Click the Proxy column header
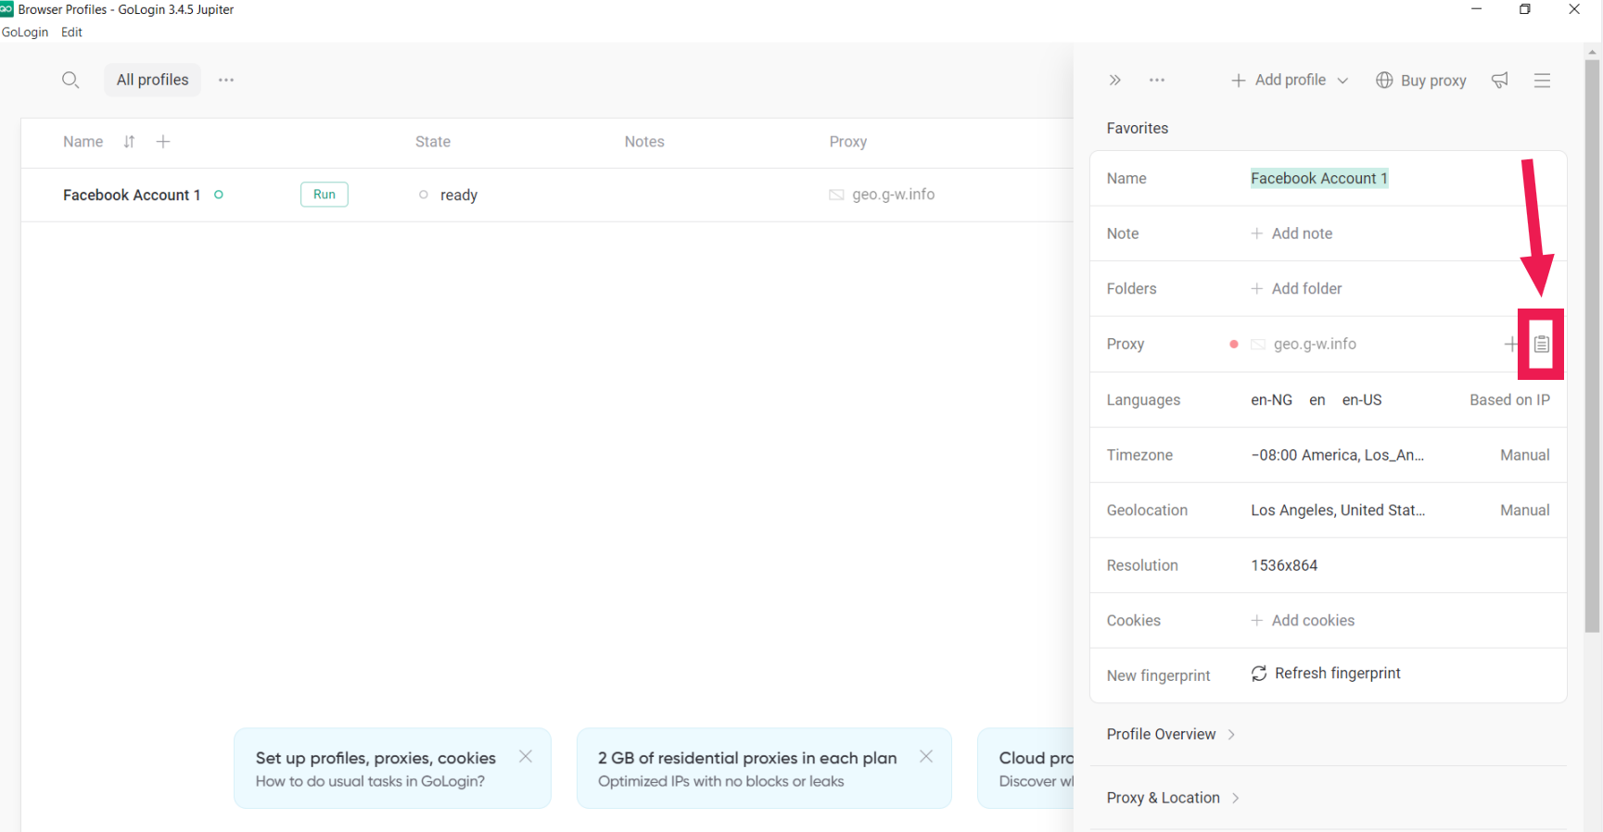 [848, 142]
